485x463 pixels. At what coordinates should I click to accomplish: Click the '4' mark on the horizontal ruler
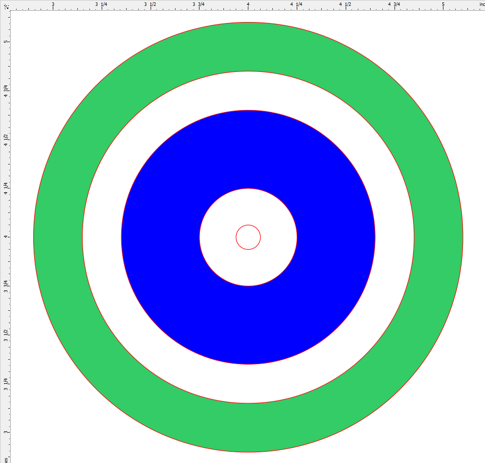(x=248, y=4)
